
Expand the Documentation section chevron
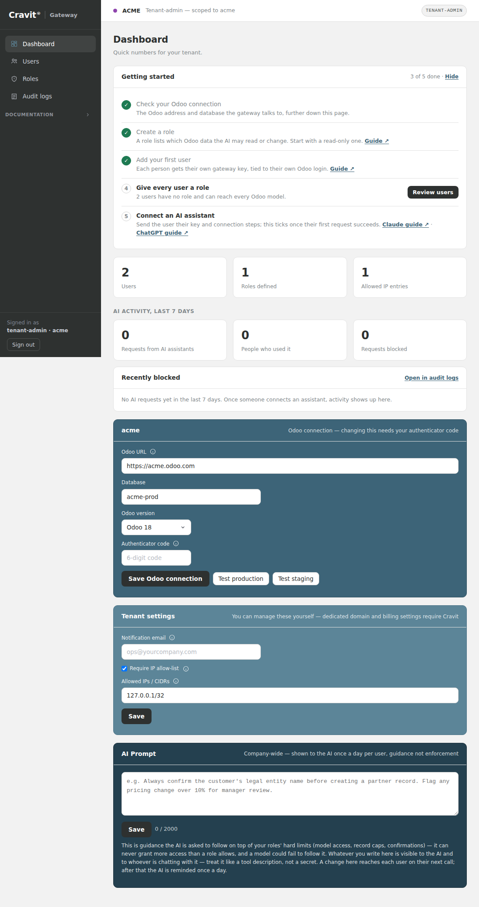[x=88, y=115]
